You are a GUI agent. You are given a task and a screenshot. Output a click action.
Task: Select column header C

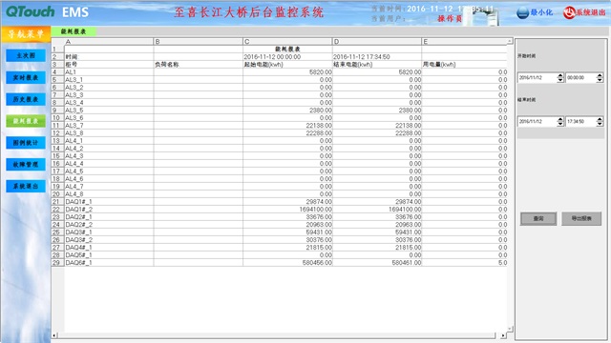pos(287,42)
